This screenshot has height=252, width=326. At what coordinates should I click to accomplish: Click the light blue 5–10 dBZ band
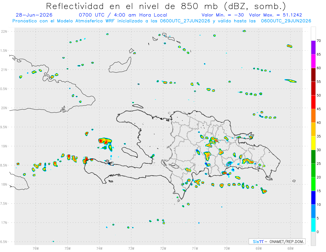[313, 211]
